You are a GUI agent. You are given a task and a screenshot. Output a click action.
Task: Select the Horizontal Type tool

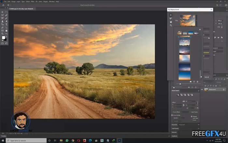(x=6, y=24)
